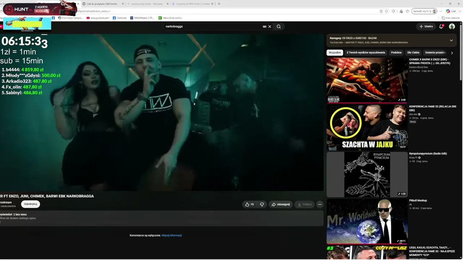The height and width of the screenshot is (260, 463).
Task: Clear the narkobragga search text
Action: point(269,26)
